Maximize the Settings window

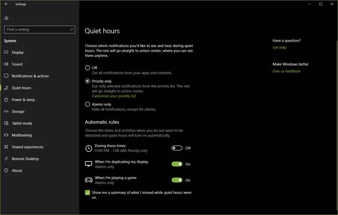point(321,4)
